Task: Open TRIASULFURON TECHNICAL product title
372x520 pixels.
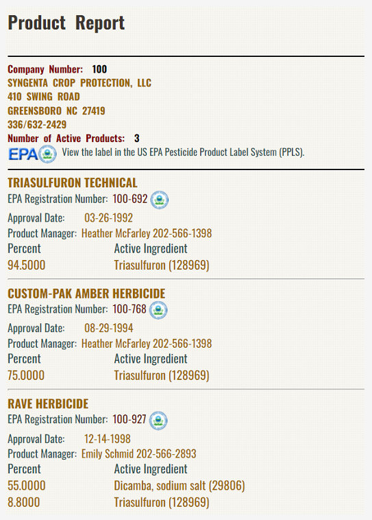Action: (x=72, y=182)
